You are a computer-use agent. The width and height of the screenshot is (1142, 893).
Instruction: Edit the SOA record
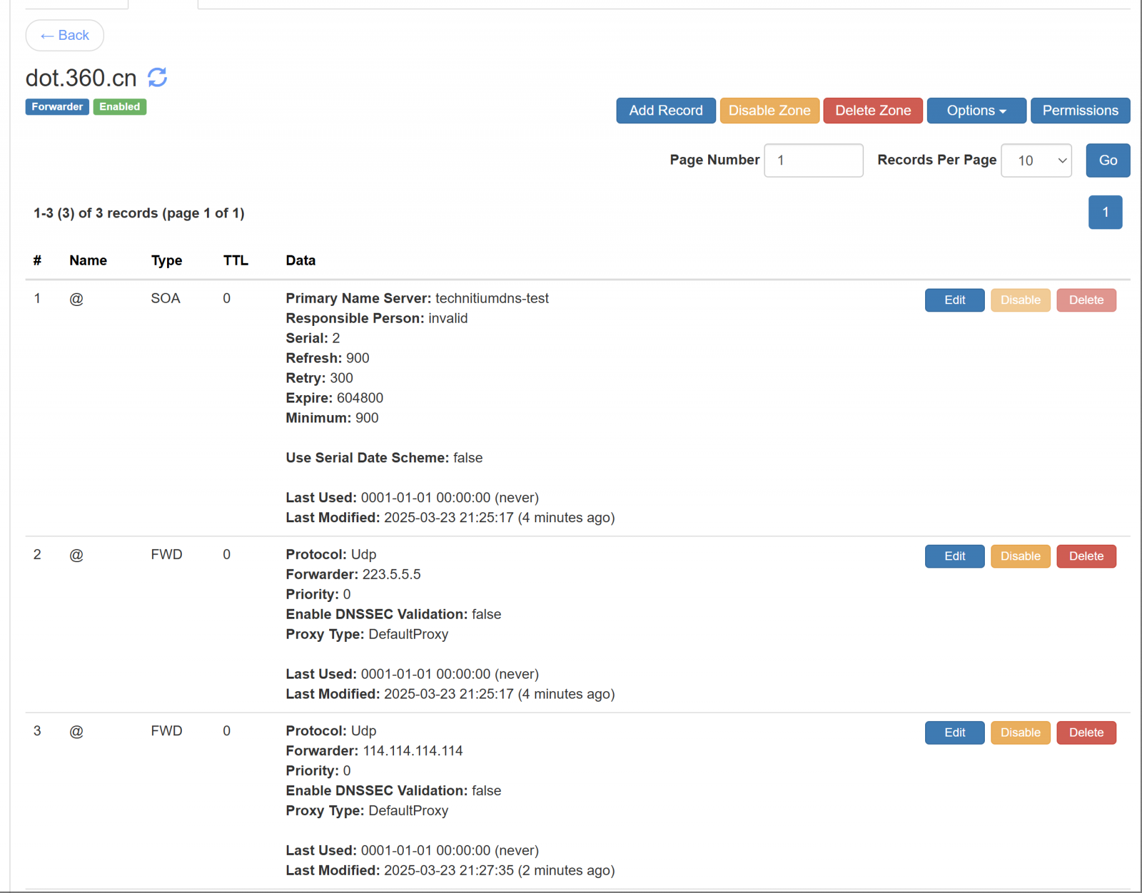tap(954, 300)
